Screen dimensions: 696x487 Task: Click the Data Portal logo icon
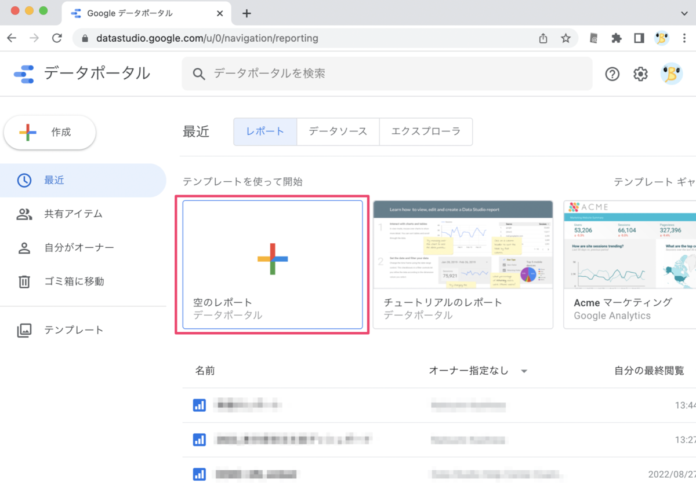[x=24, y=74]
